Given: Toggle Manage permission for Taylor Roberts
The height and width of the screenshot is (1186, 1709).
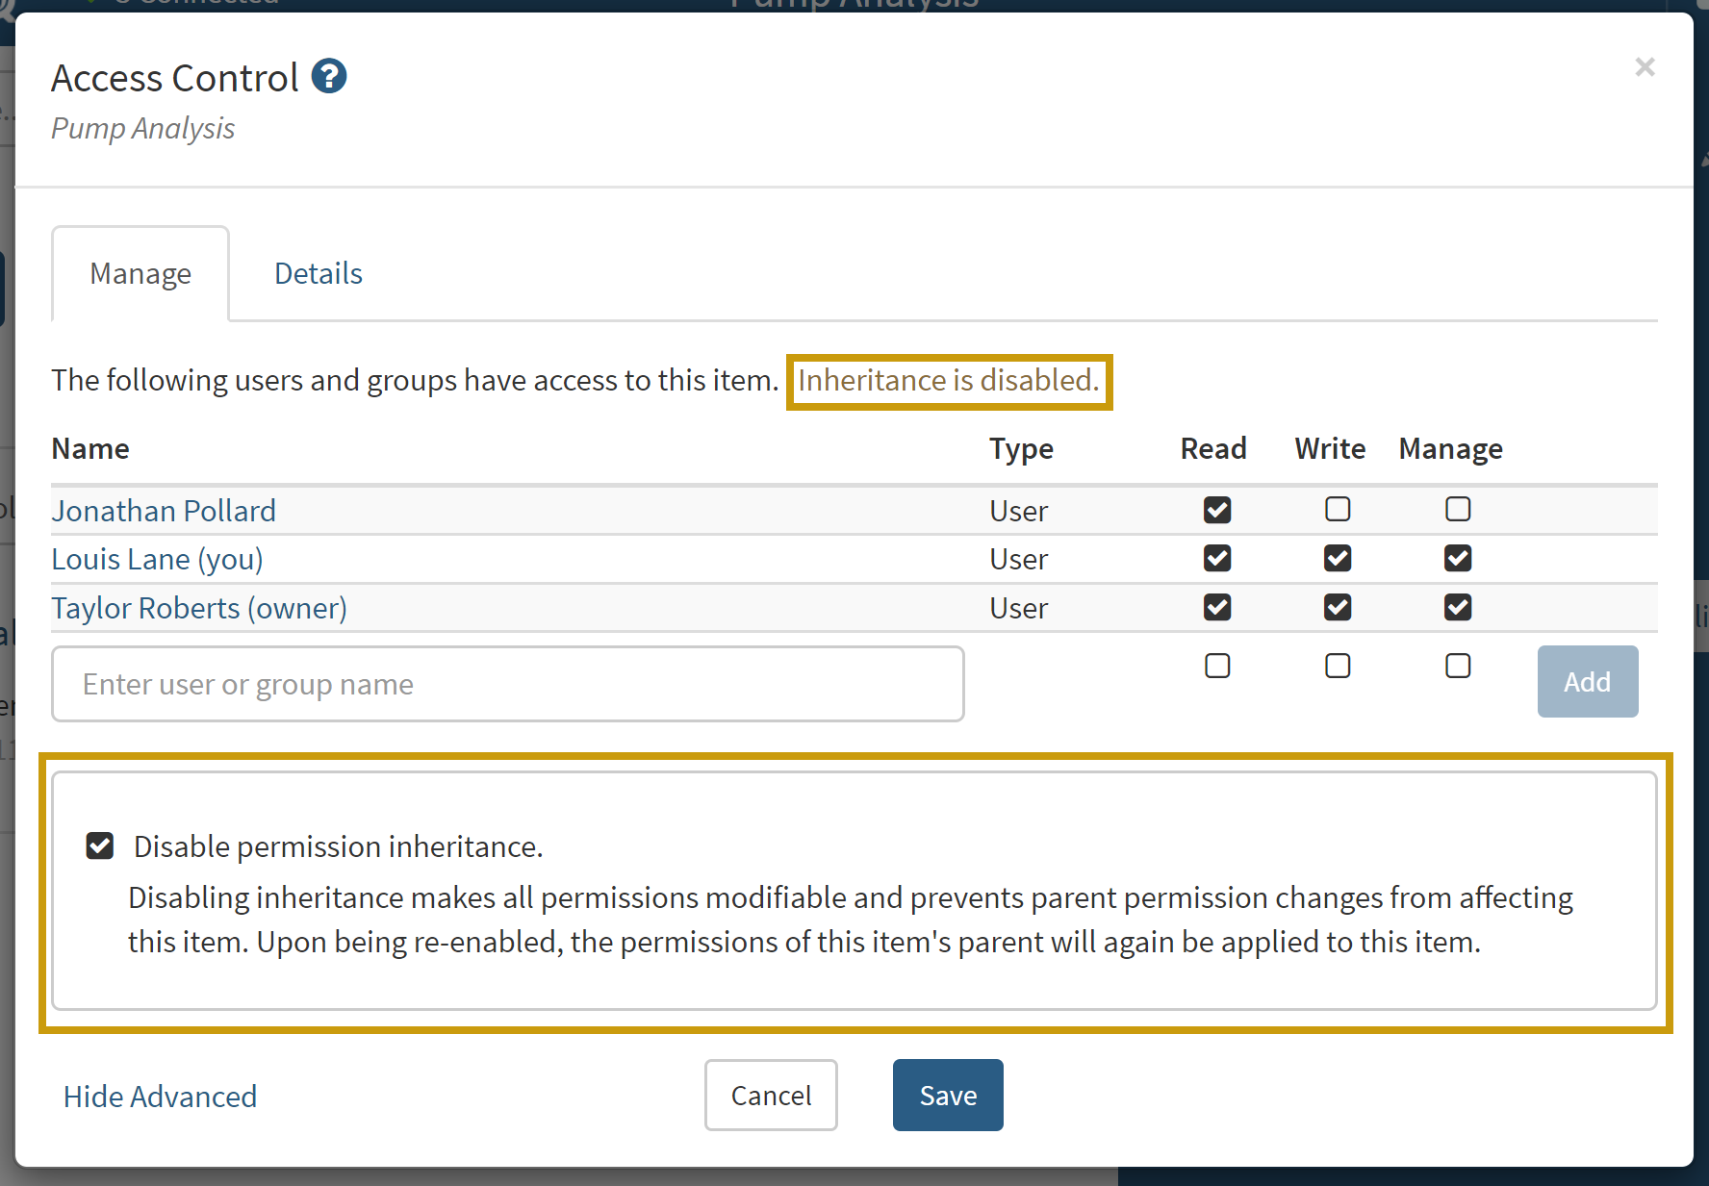Looking at the screenshot, I should (1457, 608).
